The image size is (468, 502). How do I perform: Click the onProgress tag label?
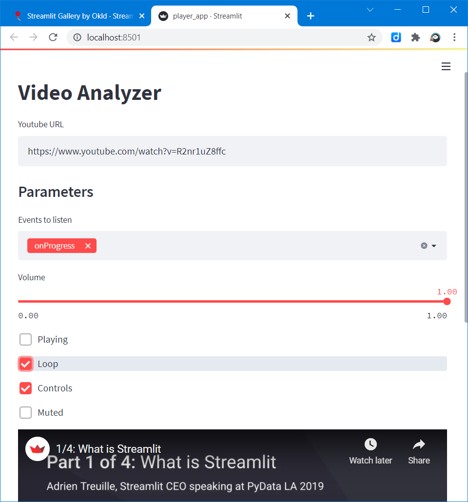coord(55,246)
